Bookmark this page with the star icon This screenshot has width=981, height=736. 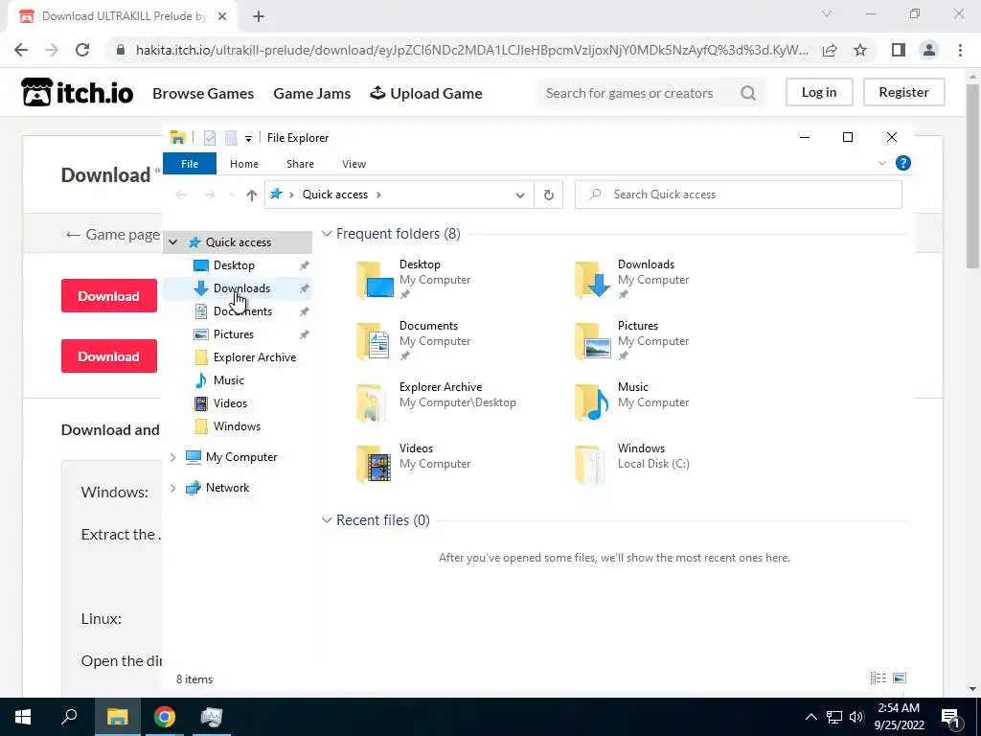860,50
